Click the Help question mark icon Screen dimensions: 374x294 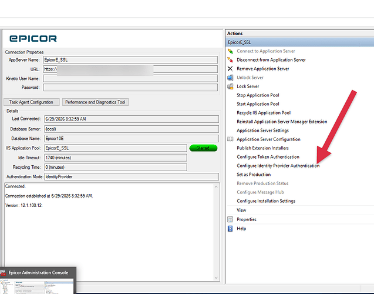(x=230, y=229)
